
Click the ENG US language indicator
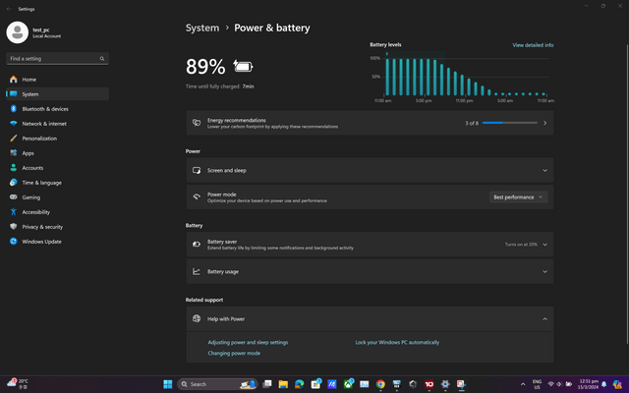click(x=537, y=384)
